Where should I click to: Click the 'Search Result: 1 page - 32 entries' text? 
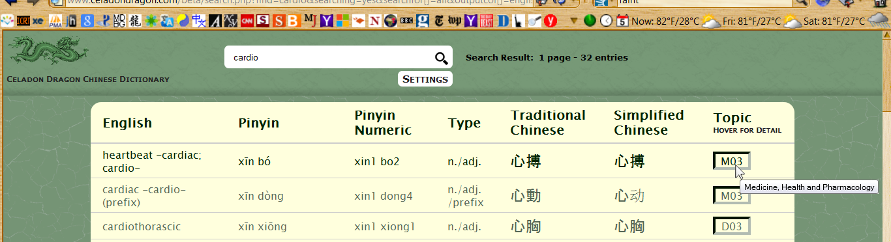[x=547, y=57]
